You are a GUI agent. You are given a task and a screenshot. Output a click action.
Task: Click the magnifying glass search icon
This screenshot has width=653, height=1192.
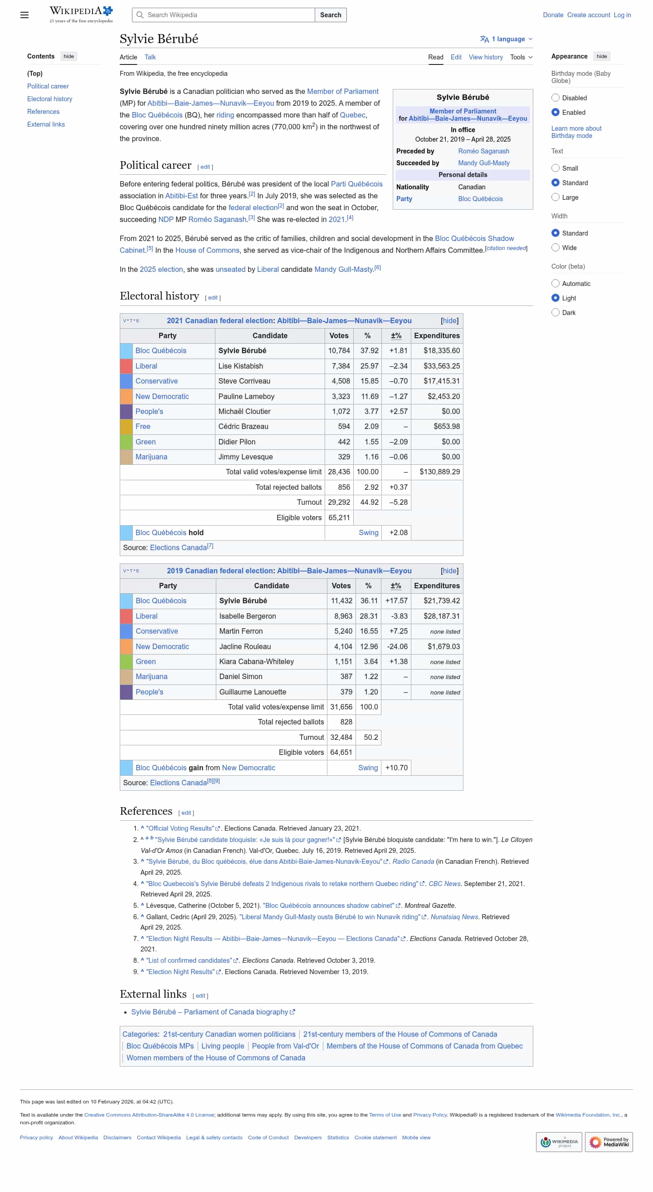click(140, 15)
